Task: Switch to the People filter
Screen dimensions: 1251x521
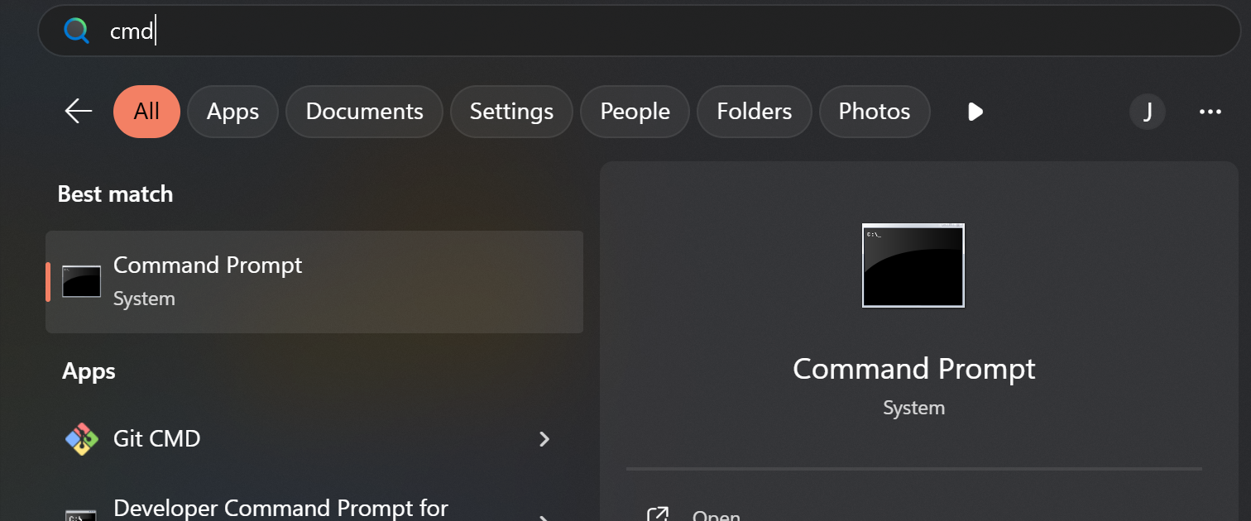Action: click(x=635, y=111)
